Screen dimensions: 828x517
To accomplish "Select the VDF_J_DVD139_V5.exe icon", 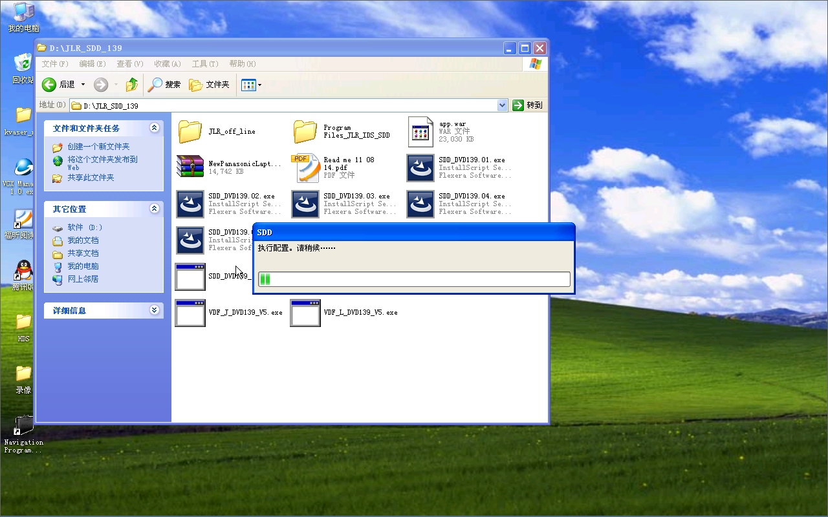I will pos(190,313).
